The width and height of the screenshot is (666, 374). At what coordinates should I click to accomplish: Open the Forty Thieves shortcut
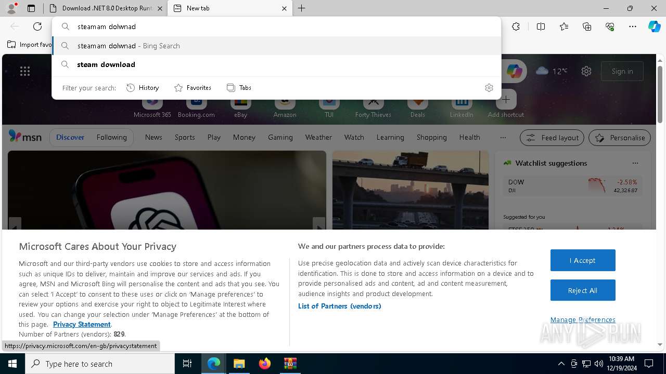pyautogui.click(x=373, y=105)
